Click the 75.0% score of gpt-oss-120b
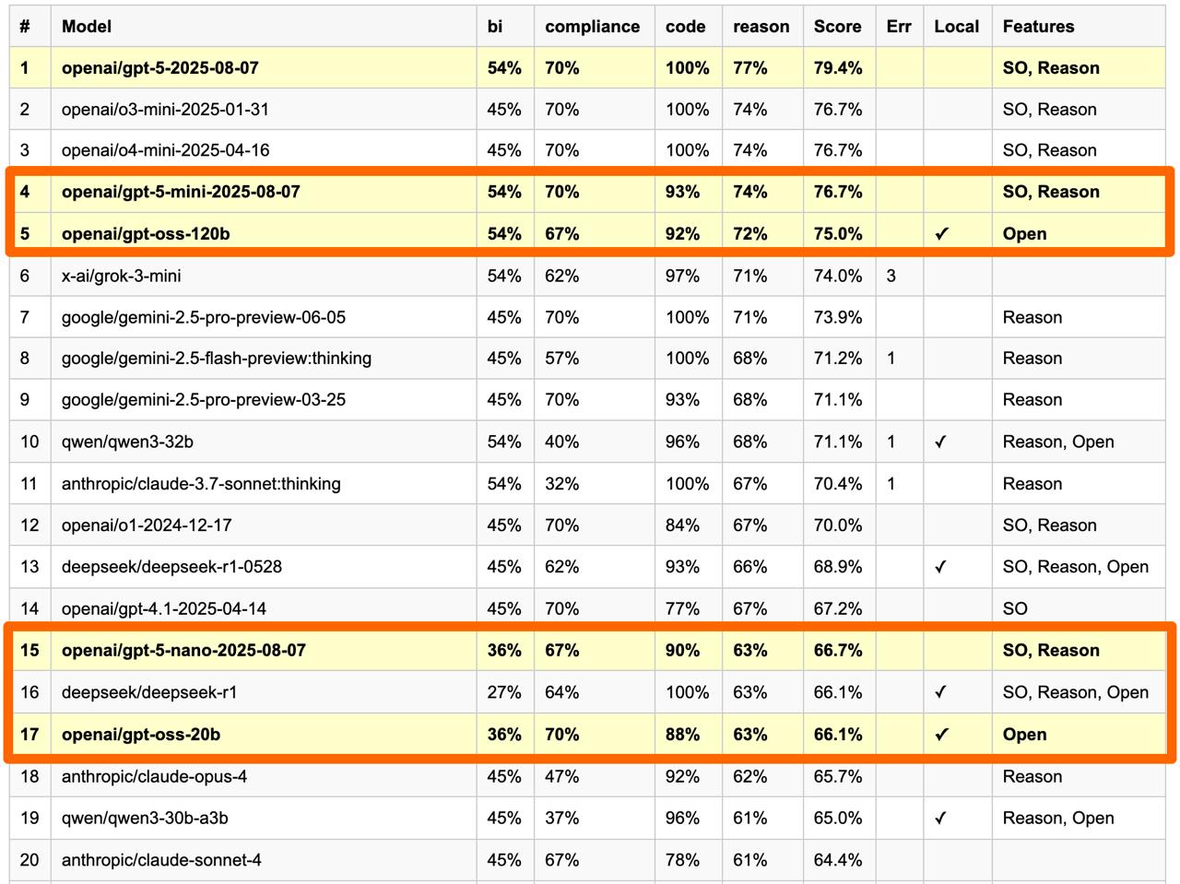1180x884 pixels. tap(838, 234)
